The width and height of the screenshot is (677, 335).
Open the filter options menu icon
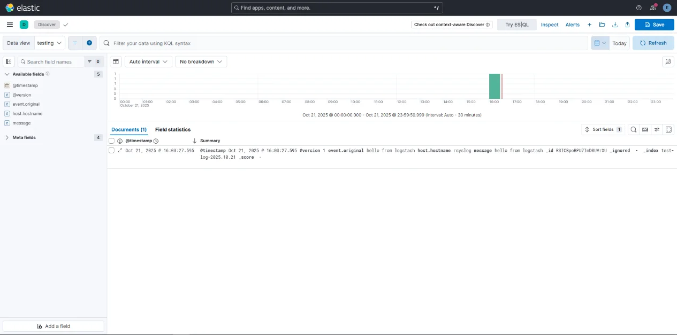tap(75, 43)
